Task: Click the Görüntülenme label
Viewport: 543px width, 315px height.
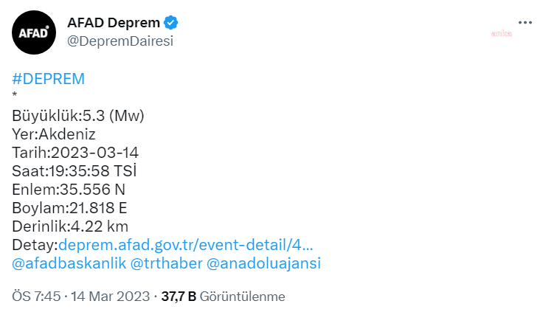Action: click(x=243, y=297)
